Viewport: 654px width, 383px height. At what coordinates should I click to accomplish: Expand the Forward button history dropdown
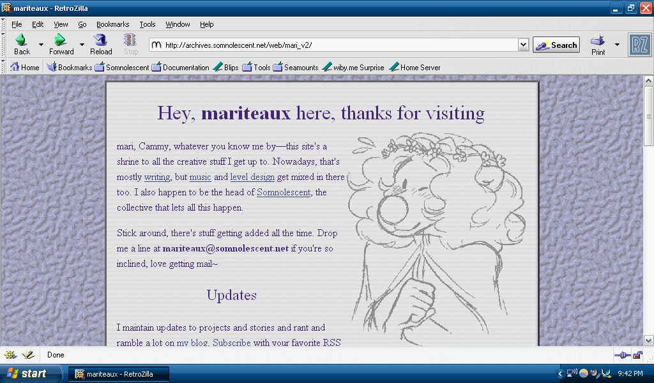tap(82, 45)
